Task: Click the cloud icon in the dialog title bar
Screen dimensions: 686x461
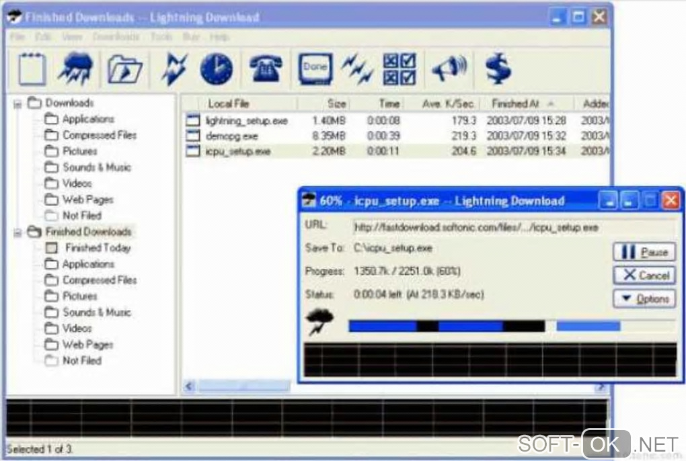Action: [x=309, y=200]
